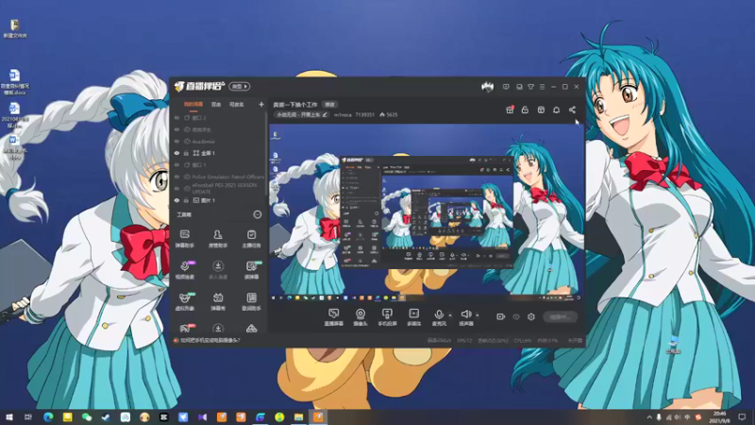Image resolution: width=755 pixels, height=425 pixels.
Task: Click the unlock padlock icon in header
Action: pos(525,110)
